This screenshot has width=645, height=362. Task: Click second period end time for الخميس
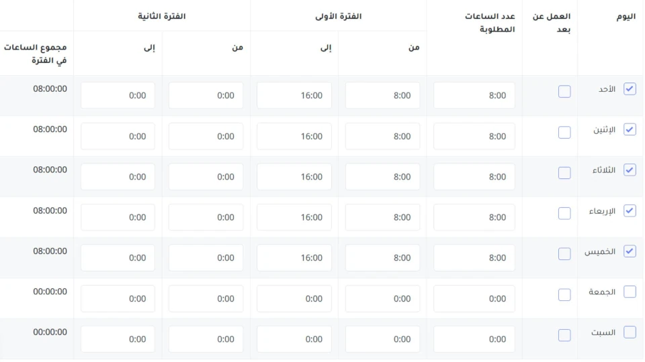(118, 257)
